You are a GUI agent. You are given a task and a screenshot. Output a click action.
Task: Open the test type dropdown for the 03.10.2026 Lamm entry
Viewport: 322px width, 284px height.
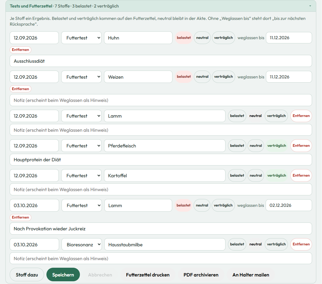pos(81,205)
